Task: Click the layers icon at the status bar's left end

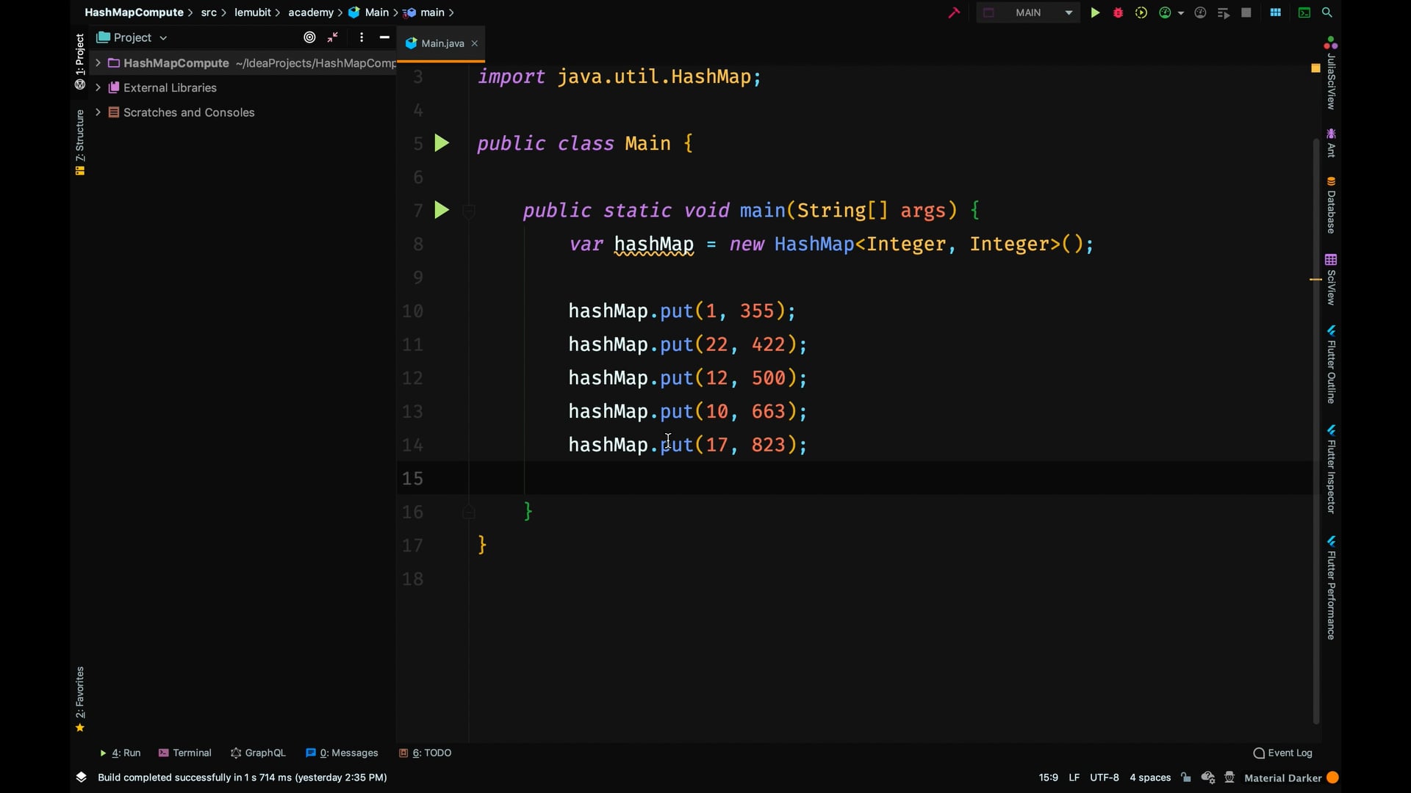Action: click(81, 777)
